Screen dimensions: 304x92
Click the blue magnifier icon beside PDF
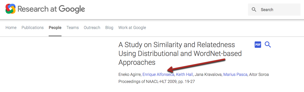268,45
